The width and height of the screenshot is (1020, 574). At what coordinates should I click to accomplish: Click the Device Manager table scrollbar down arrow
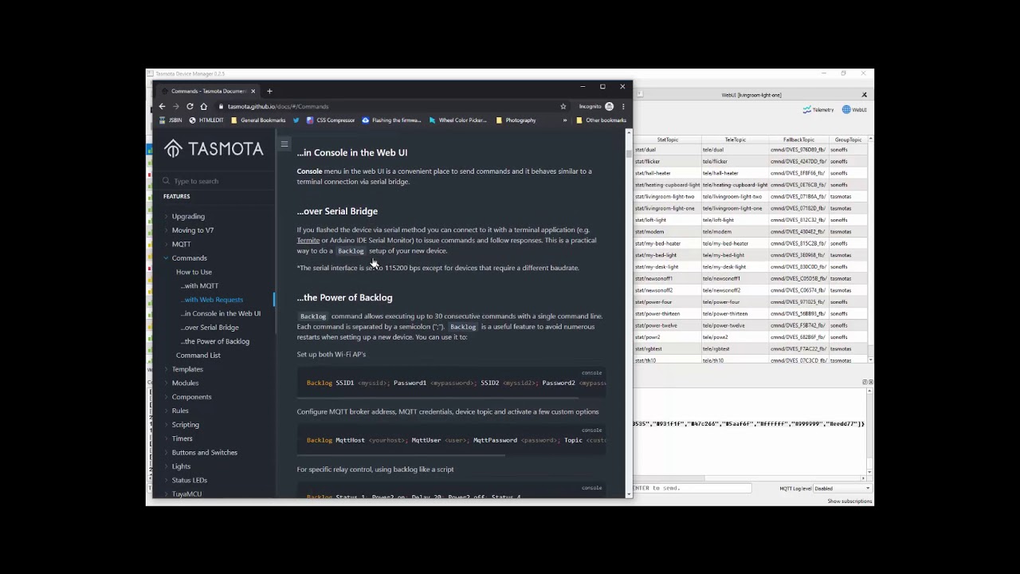pos(870,360)
